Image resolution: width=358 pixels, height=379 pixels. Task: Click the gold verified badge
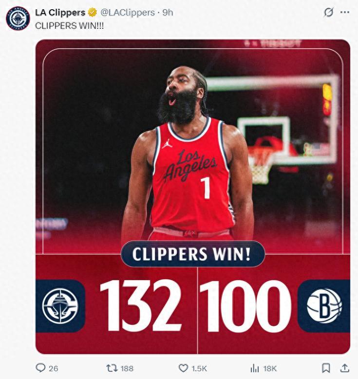click(x=93, y=12)
